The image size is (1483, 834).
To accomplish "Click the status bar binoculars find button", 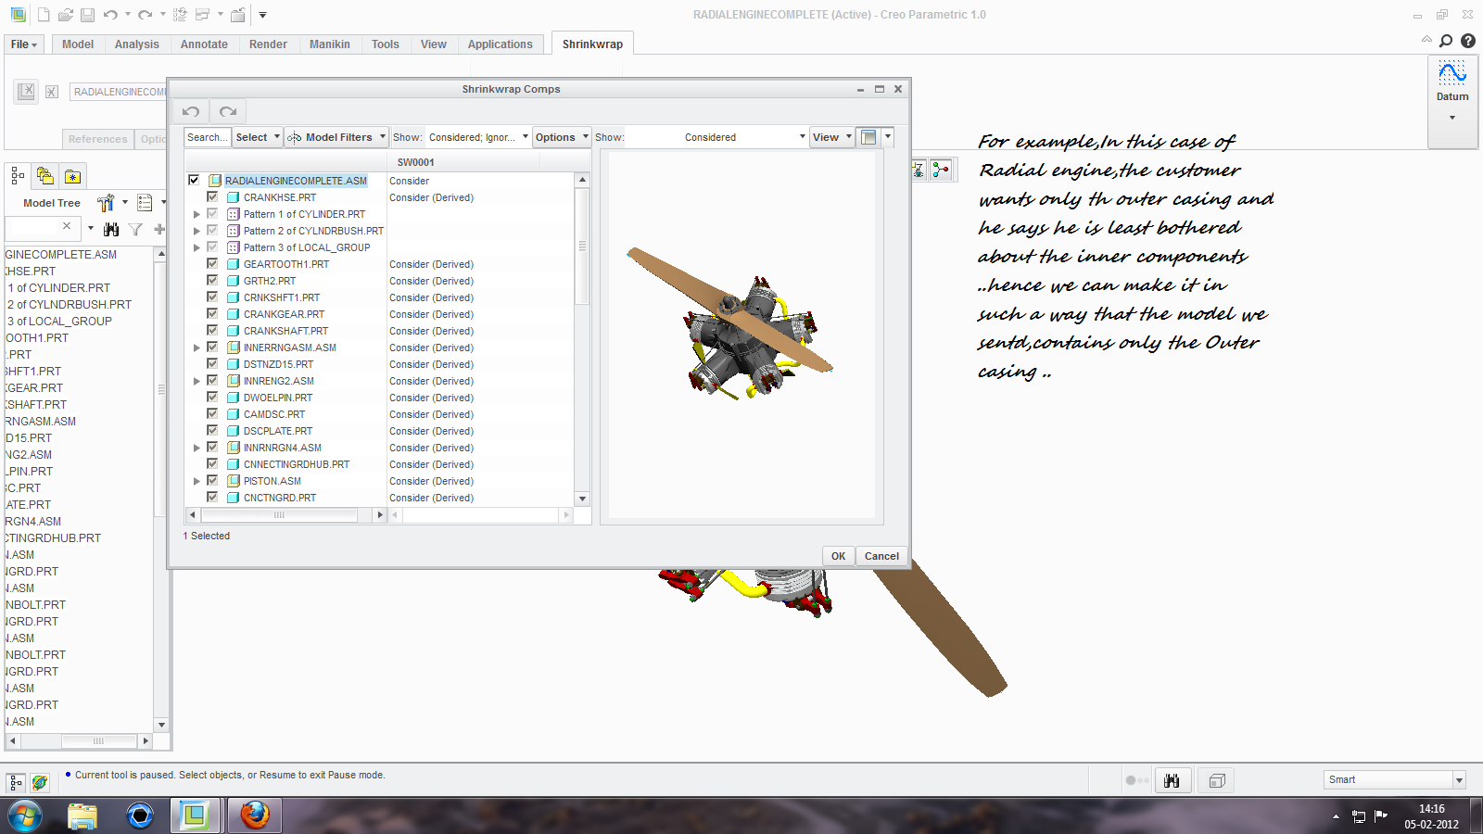I will coord(1172,780).
